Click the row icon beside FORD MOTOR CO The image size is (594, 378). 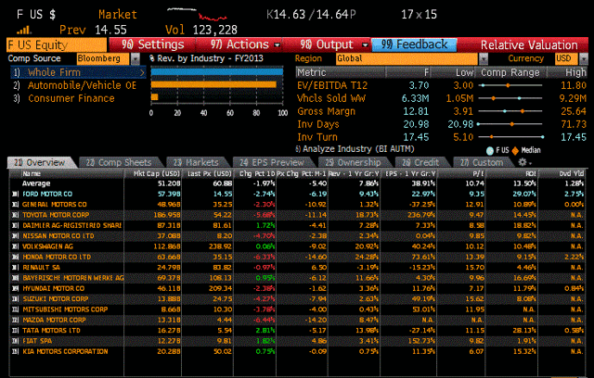point(15,194)
